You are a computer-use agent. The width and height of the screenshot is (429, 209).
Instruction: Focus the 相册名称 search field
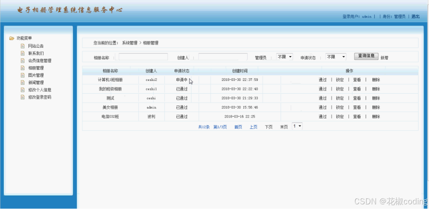(143, 57)
